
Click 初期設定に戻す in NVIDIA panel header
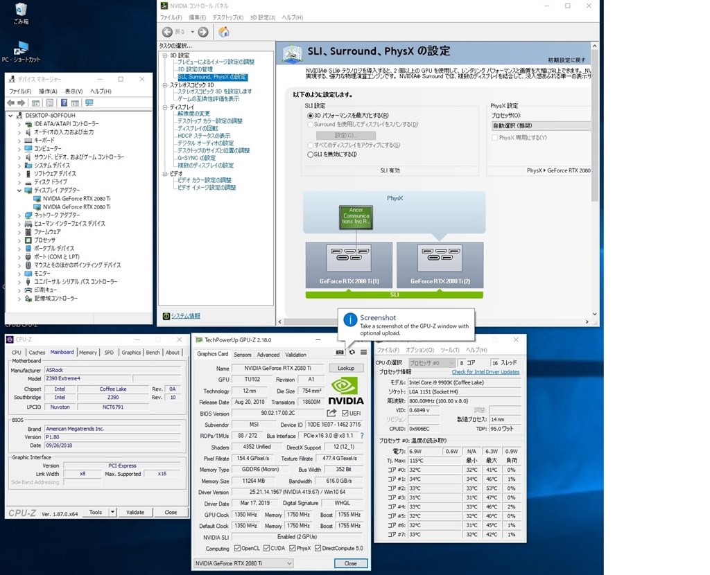(566, 60)
